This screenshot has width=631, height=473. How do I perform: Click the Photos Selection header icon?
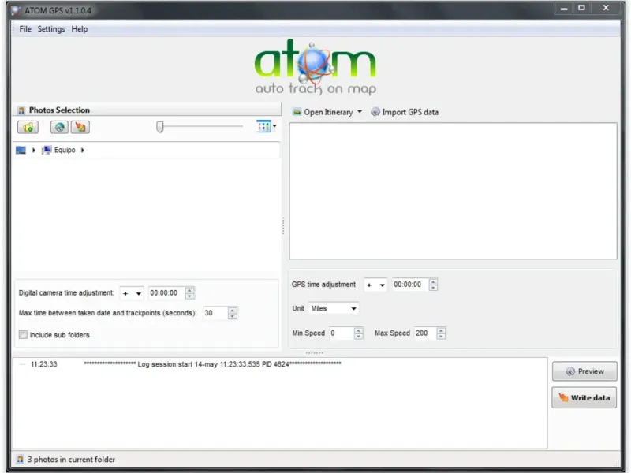click(21, 110)
